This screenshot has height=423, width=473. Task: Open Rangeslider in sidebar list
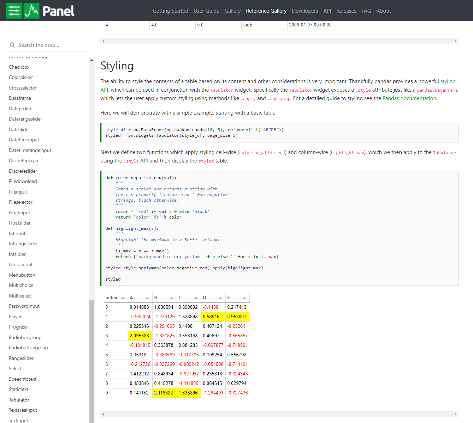(x=21, y=358)
